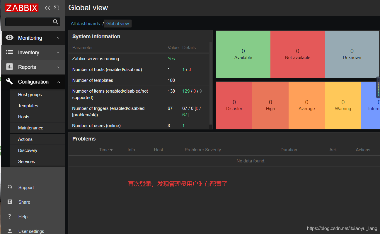Go to All dashboards breadcrumb

[85, 24]
